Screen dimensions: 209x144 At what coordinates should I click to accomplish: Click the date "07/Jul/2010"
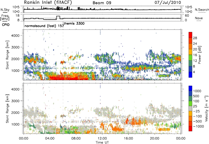click(168, 3)
